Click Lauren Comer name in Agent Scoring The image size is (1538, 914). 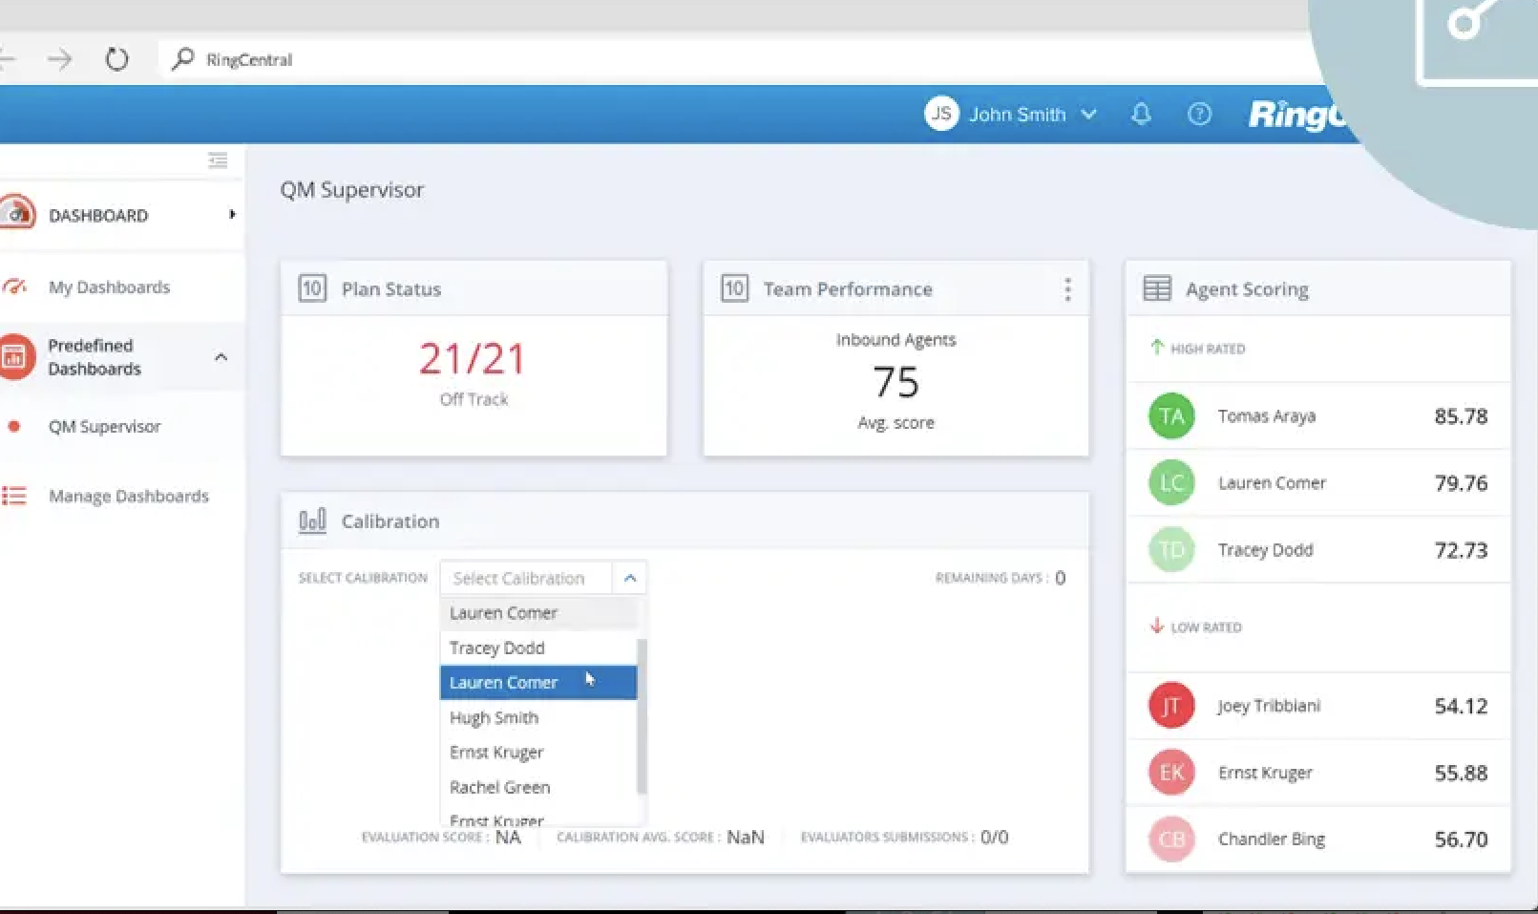pyautogui.click(x=1272, y=483)
